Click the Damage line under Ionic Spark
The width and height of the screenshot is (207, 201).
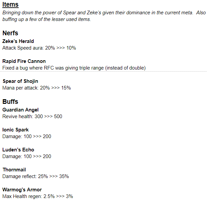coord(27,136)
